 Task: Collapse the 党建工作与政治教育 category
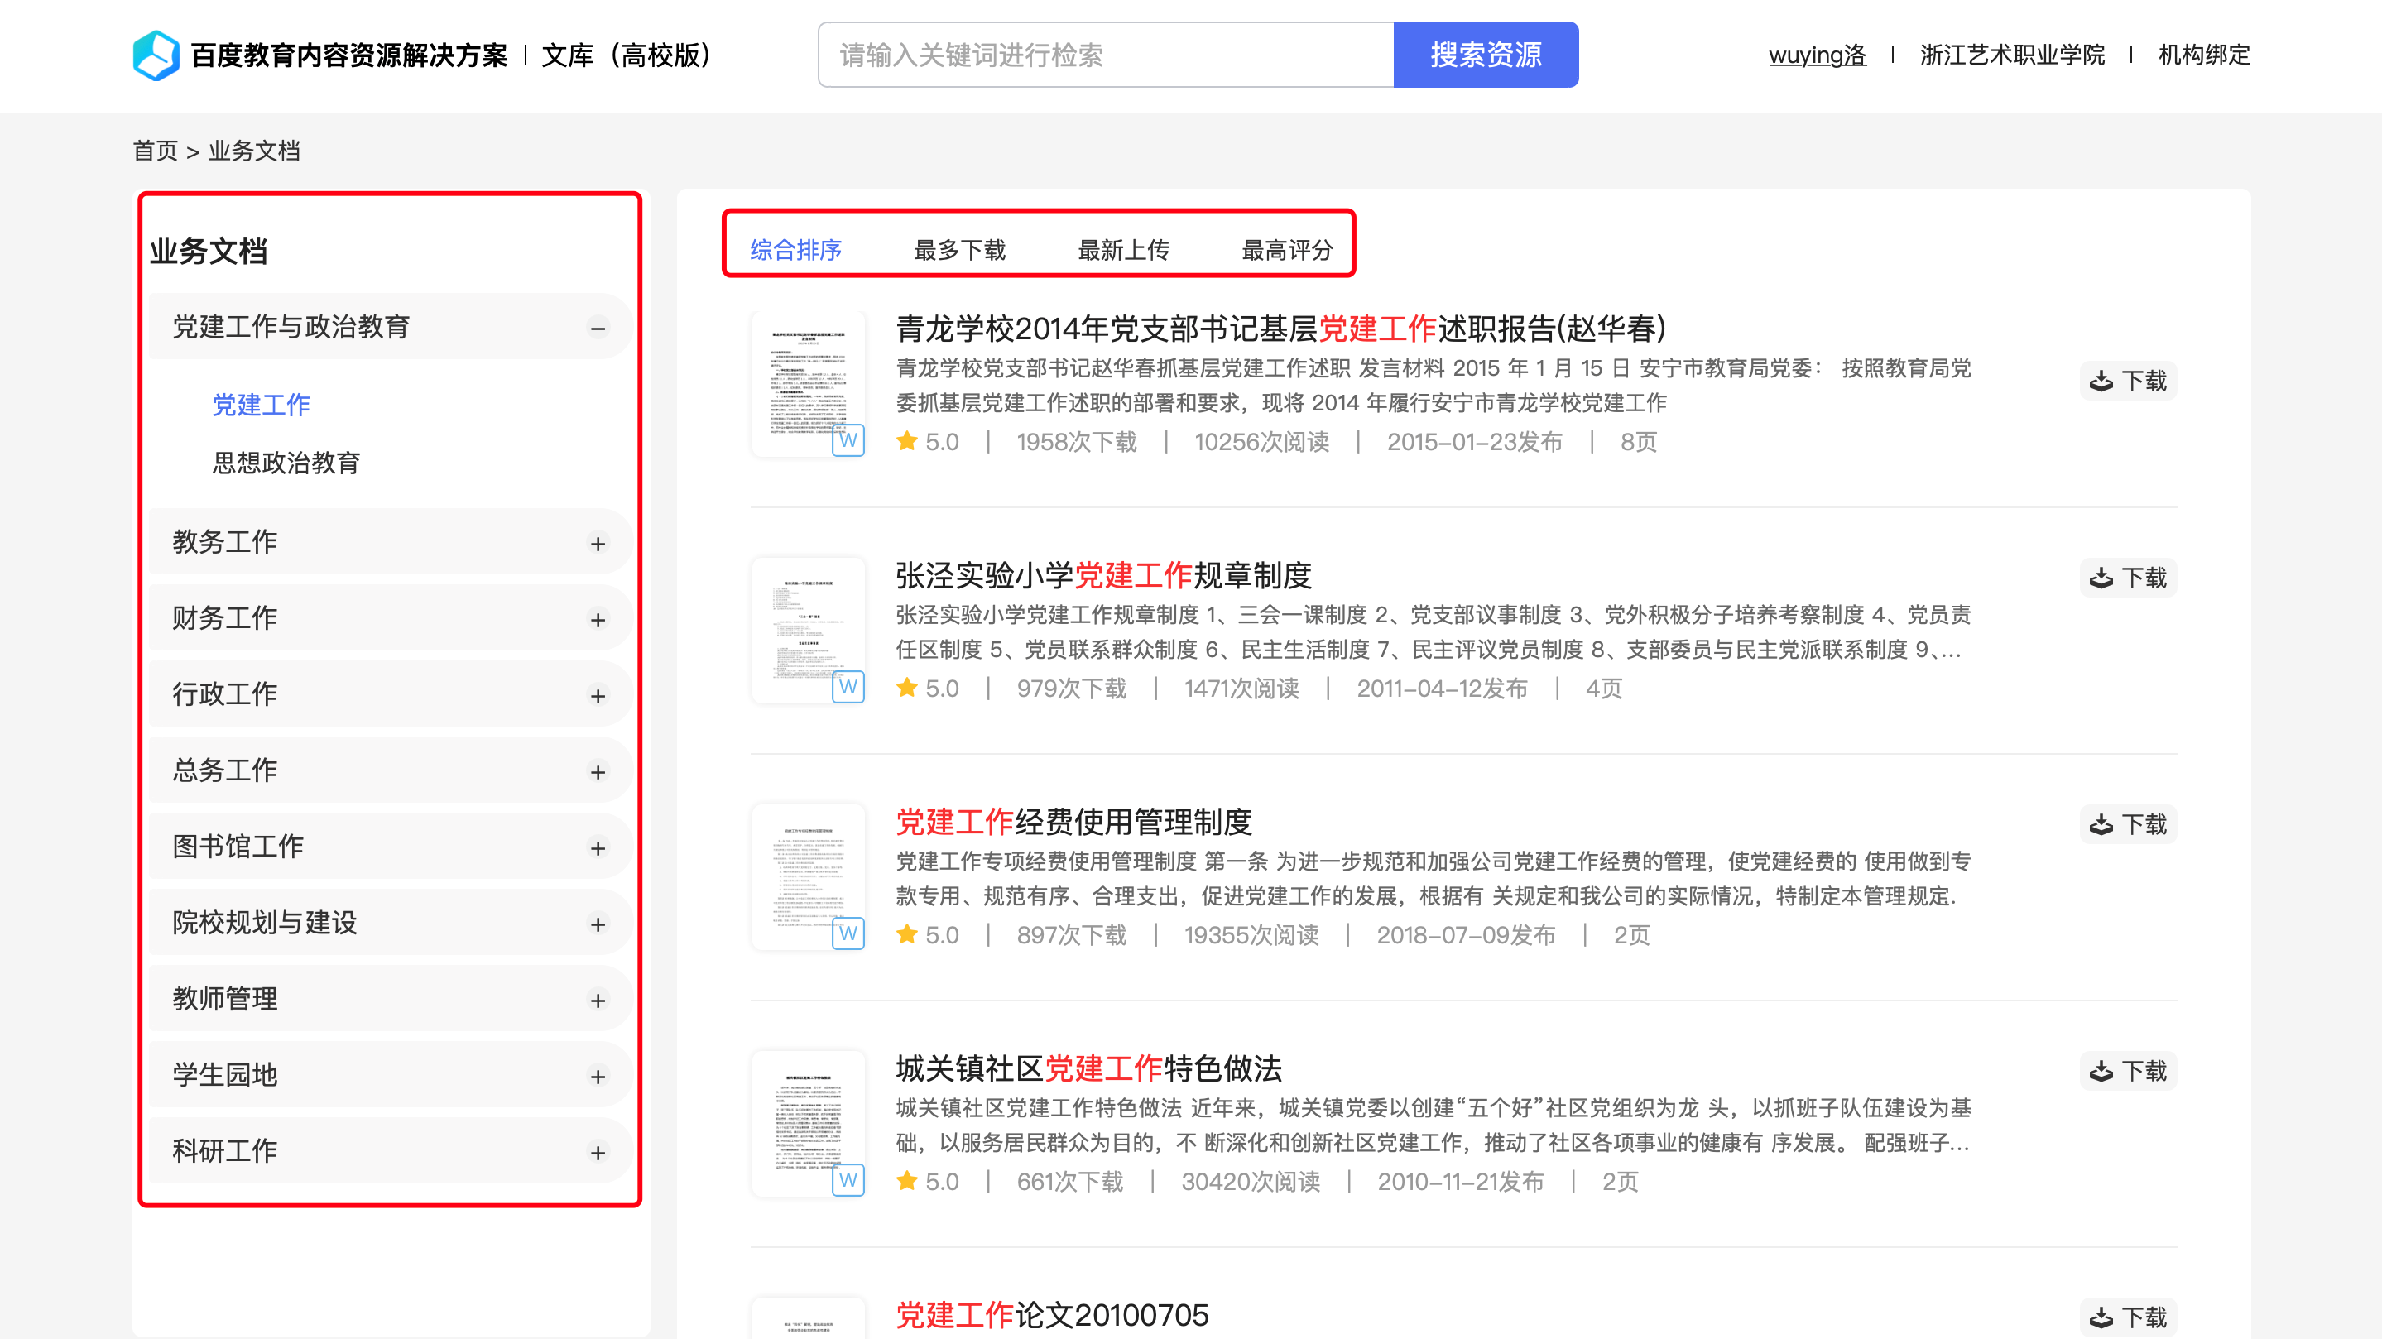pos(598,328)
